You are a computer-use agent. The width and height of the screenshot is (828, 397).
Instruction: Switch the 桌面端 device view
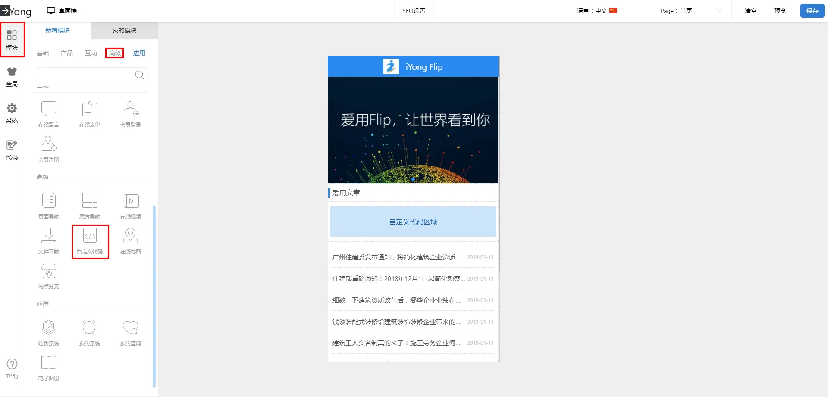(62, 11)
